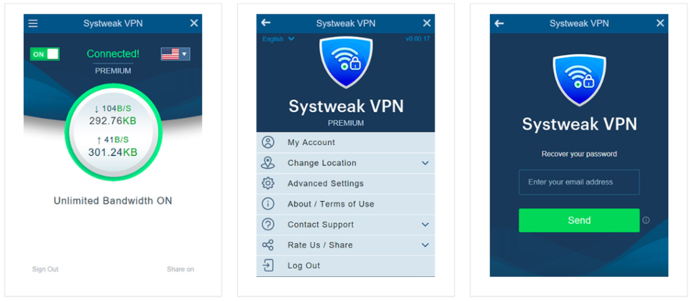
Task: Click the Contact Support question mark icon
Action: pos(268,225)
